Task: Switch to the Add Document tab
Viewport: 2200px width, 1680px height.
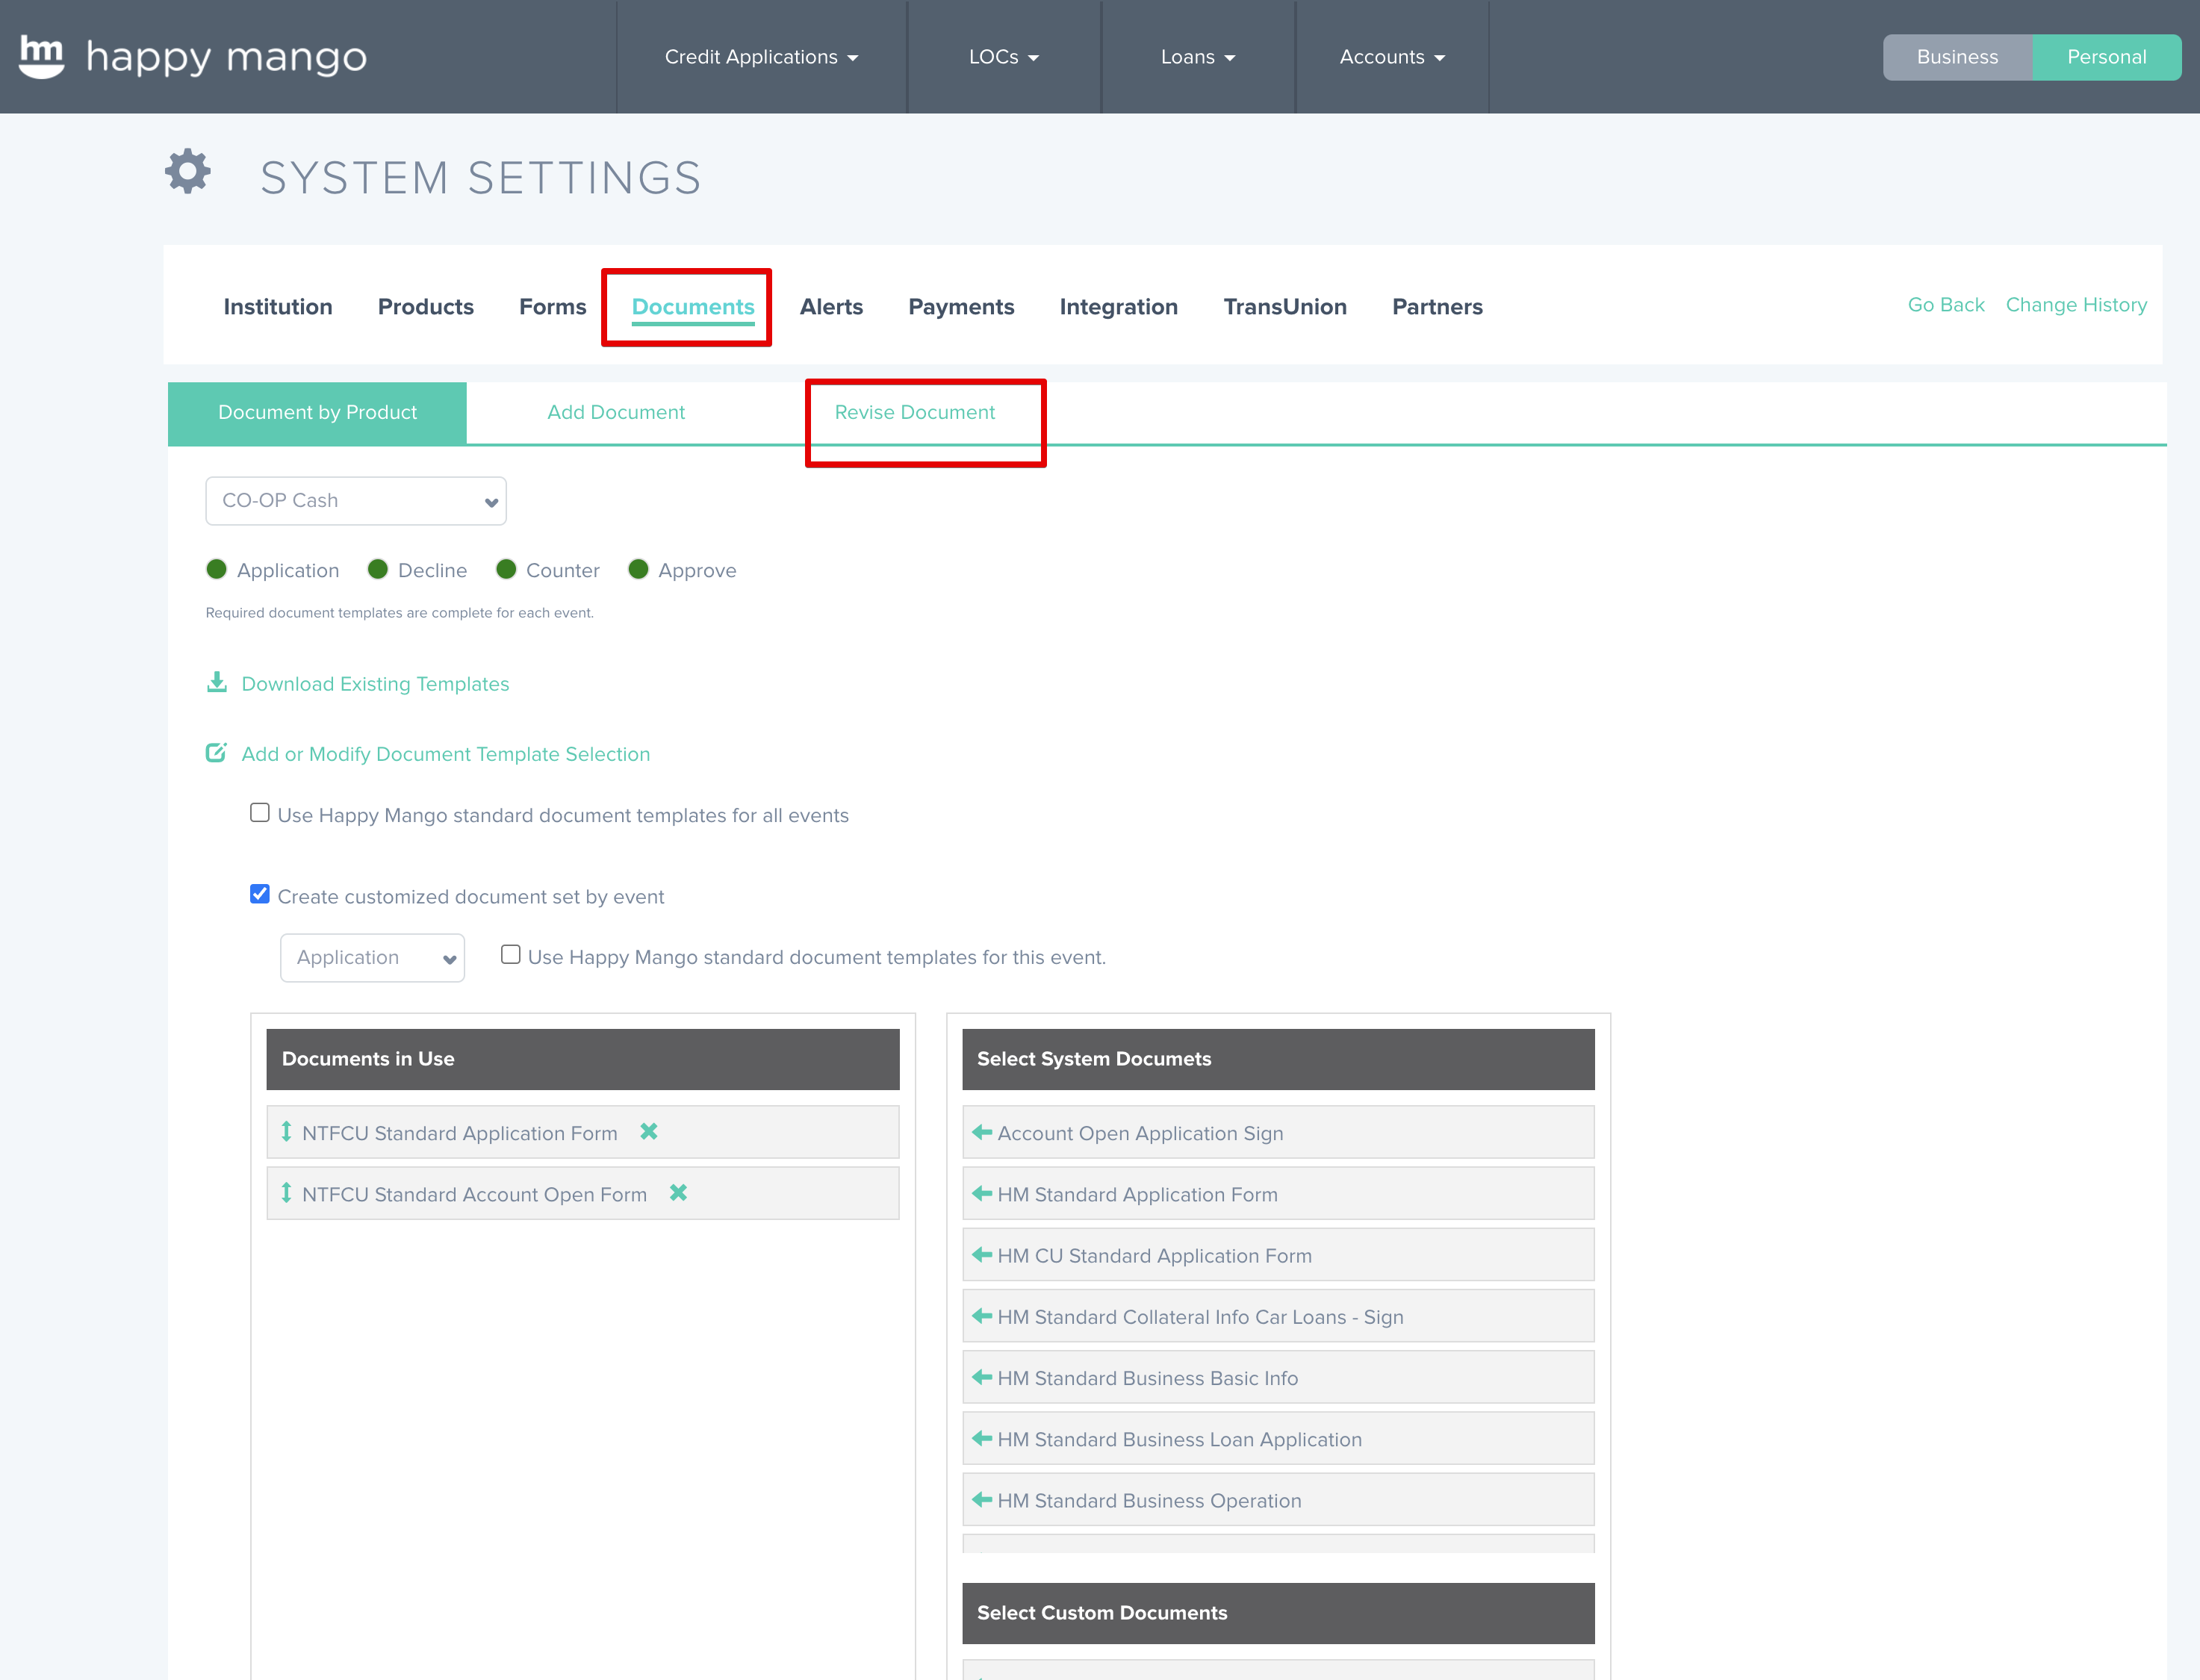Action: tap(616, 413)
